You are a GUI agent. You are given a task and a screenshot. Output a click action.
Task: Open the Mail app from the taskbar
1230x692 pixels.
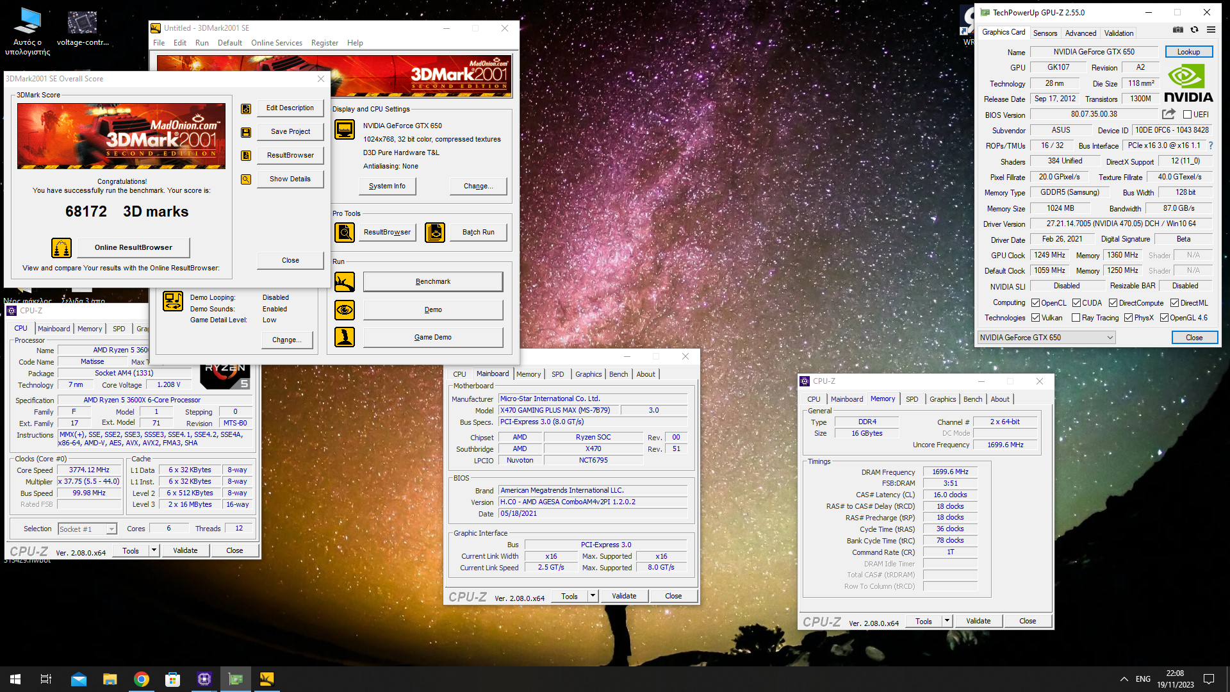[79, 679]
